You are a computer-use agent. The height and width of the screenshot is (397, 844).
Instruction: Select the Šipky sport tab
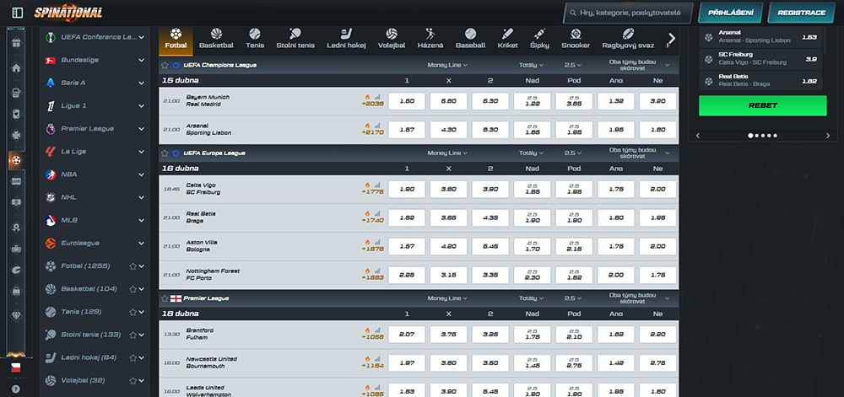coord(540,40)
